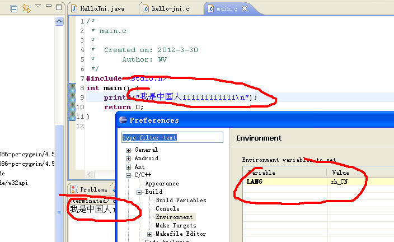This screenshot has height=242, width=394.
Task: Maximize the left panel view
Action: click(x=59, y=7)
